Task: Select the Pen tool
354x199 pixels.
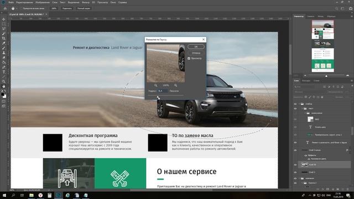Action: (4, 67)
